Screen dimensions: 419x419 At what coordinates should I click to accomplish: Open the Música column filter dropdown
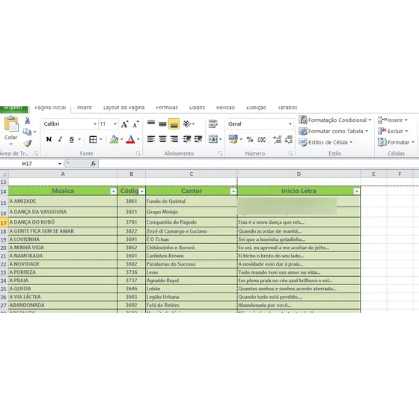point(113,192)
